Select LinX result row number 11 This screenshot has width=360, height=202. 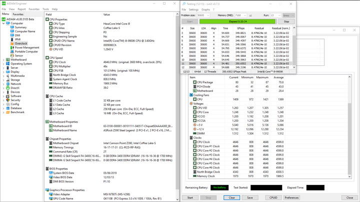pyautogui.click(x=236, y=63)
